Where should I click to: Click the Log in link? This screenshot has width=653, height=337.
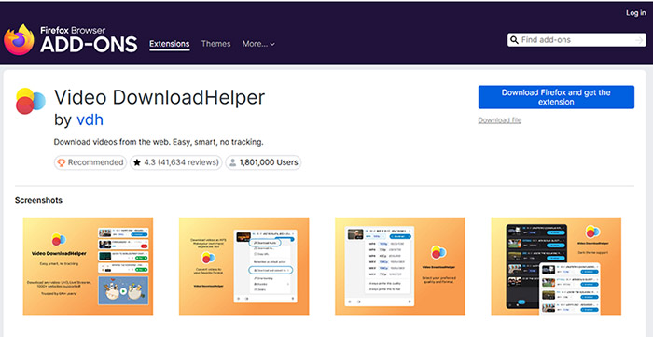[x=636, y=13]
